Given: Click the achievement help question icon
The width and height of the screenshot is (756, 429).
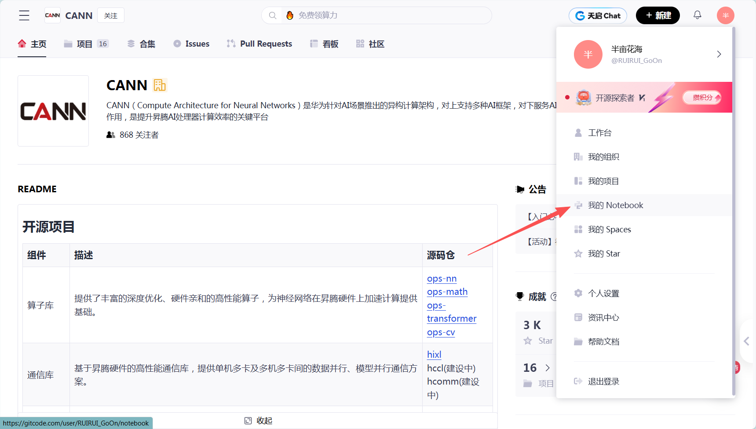Looking at the screenshot, I should coord(554,297).
